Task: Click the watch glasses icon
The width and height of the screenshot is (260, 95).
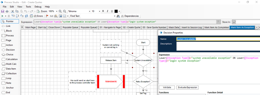Action: coord(52,16)
